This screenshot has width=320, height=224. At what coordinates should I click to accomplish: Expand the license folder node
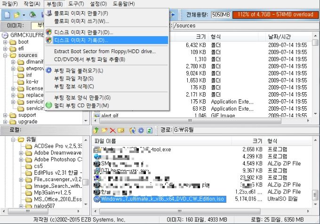tap(13, 89)
